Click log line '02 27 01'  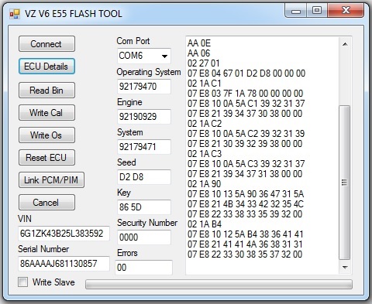coord(204,63)
